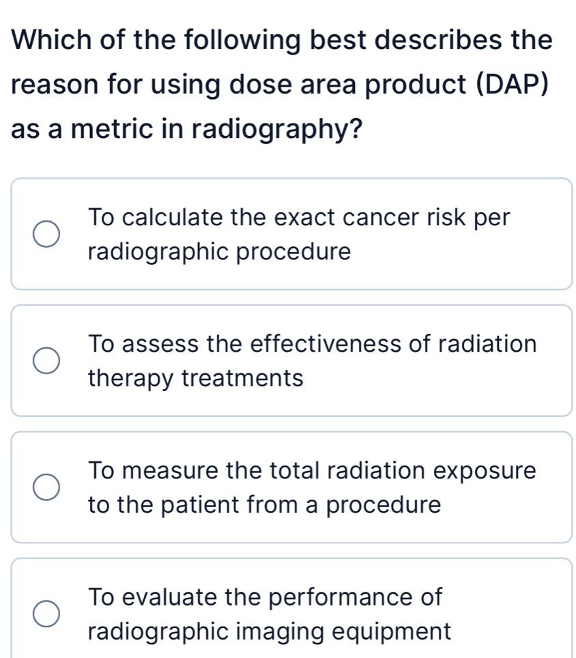Choose the answer about radiation therapy treatments
The width and height of the screenshot is (576, 658).
click(287, 360)
